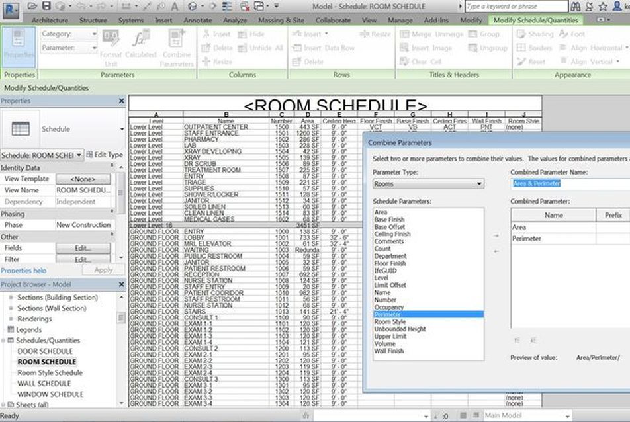Switch to the Manage ribbon tab
This screenshot has height=422, width=630.
pos(400,20)
